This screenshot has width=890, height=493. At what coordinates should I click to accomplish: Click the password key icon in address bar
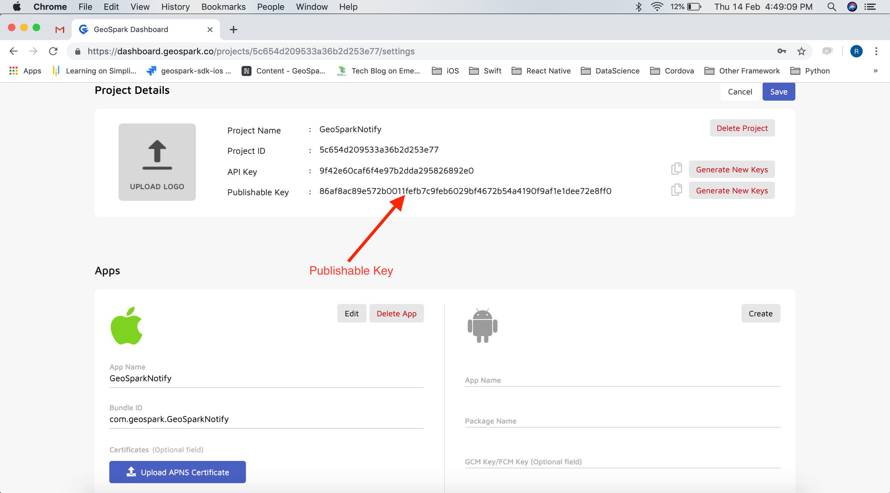click(x=781, y=51)
